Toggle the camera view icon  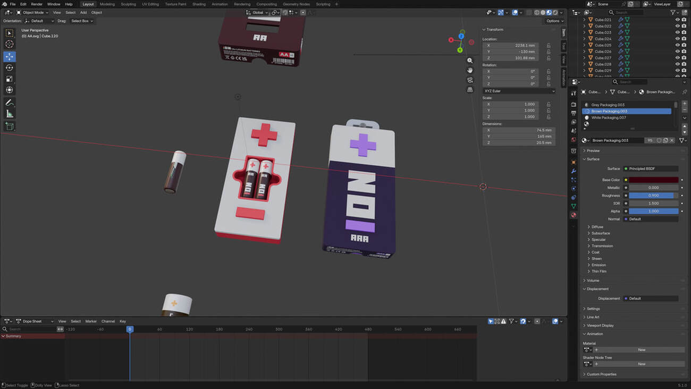470,80
